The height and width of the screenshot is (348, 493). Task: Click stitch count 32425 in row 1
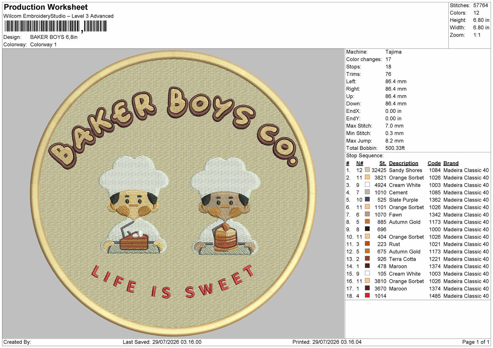379,170
